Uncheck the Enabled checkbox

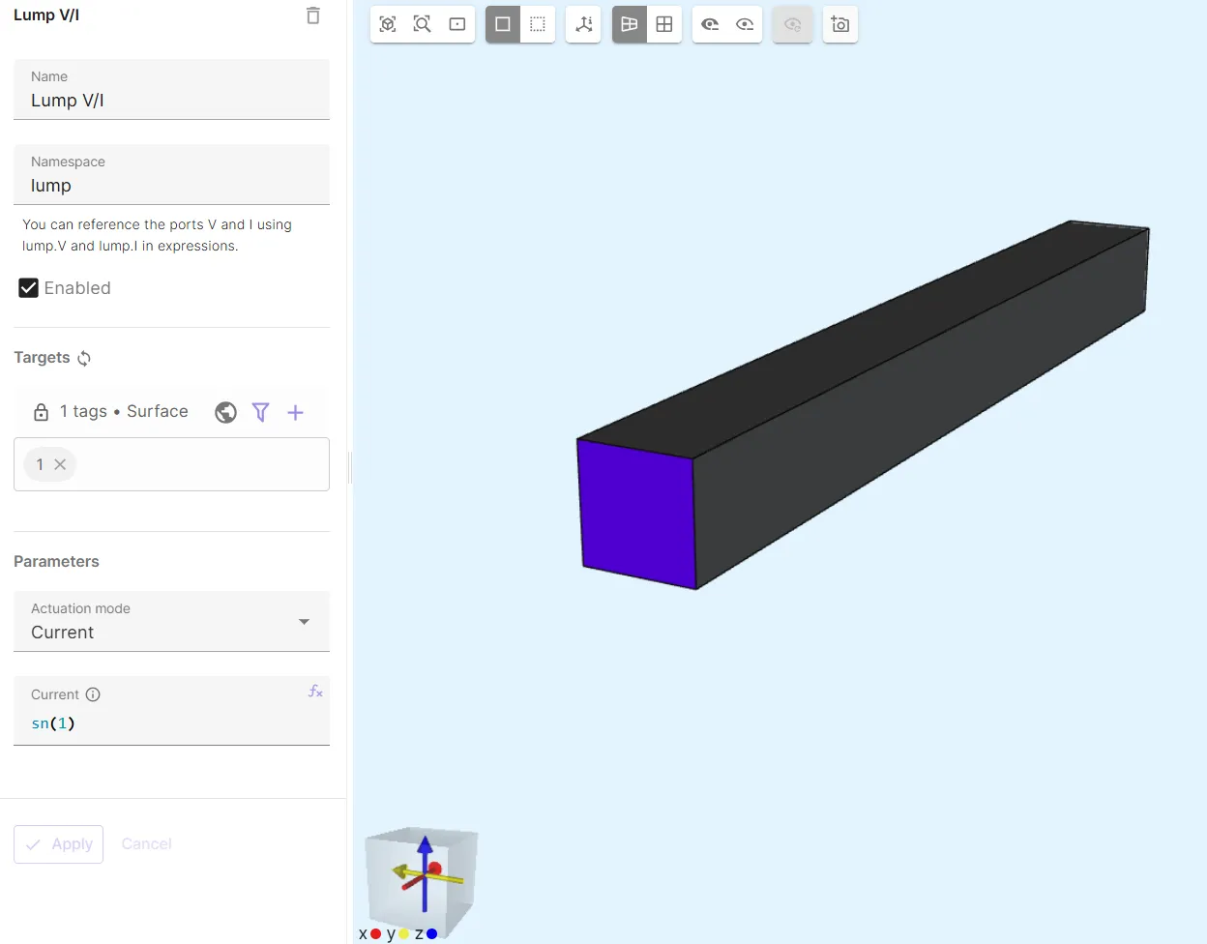[29, 288]
